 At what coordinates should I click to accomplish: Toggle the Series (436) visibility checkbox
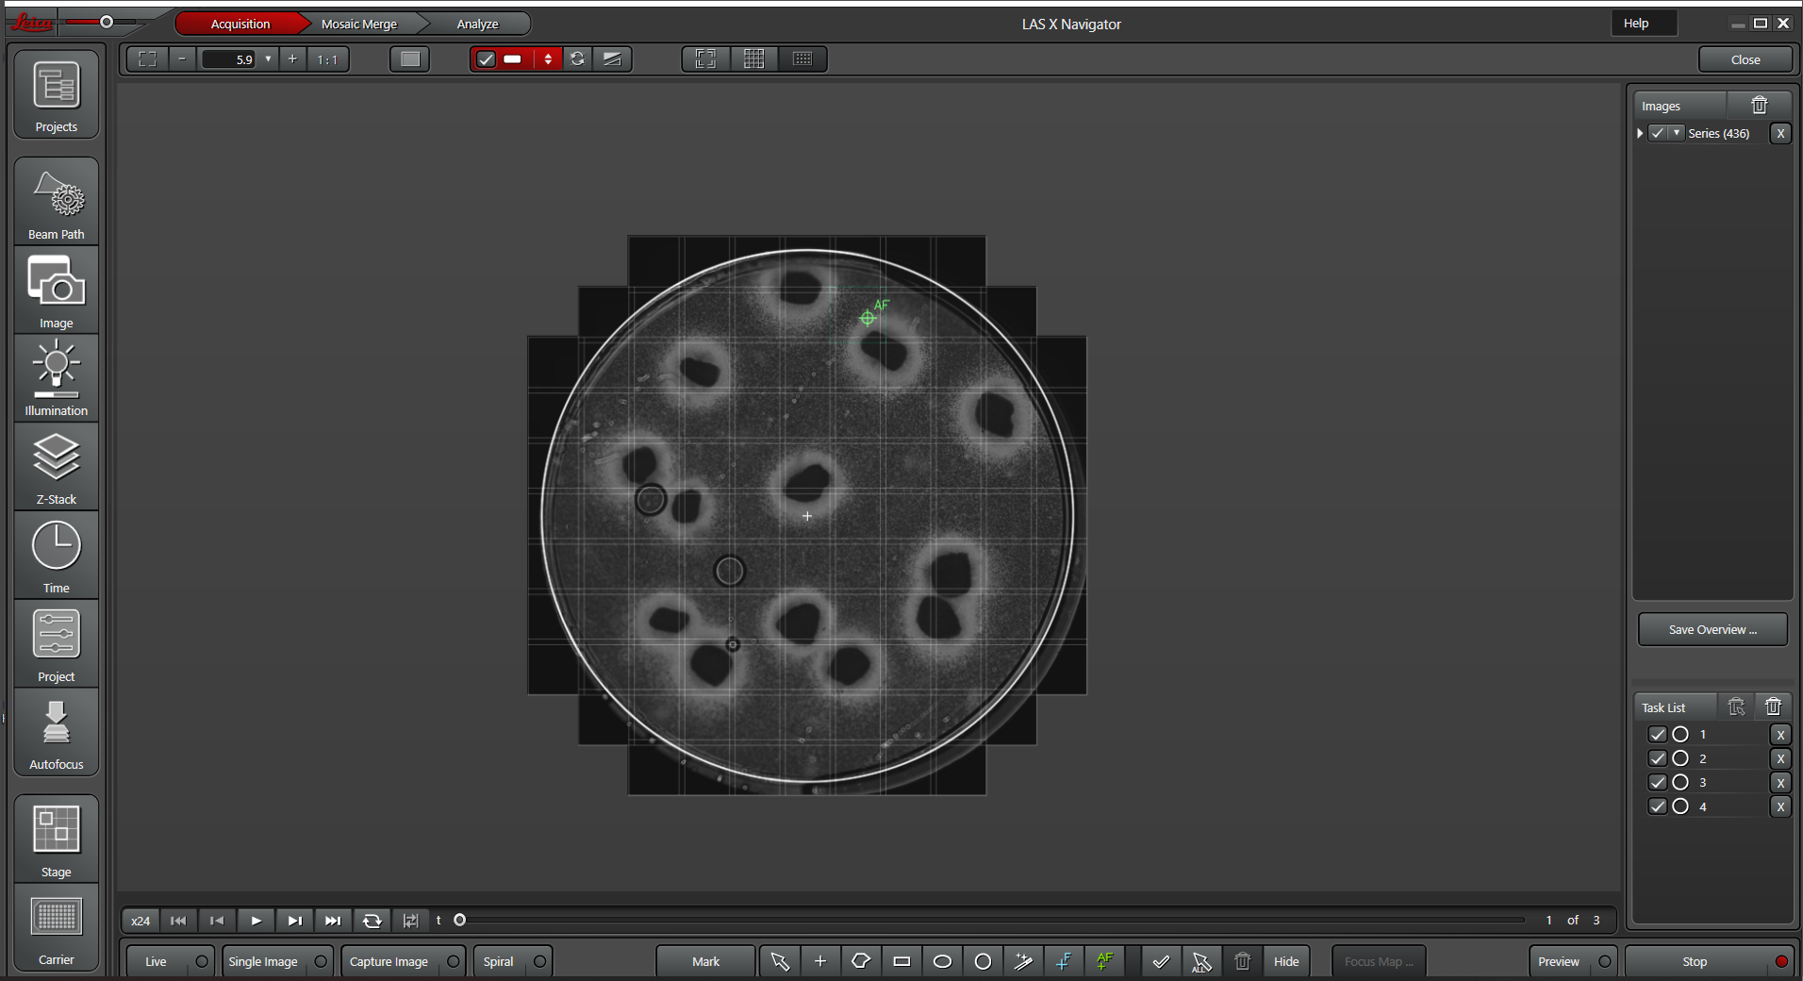pyautogui.click(x=1657, y=133)
